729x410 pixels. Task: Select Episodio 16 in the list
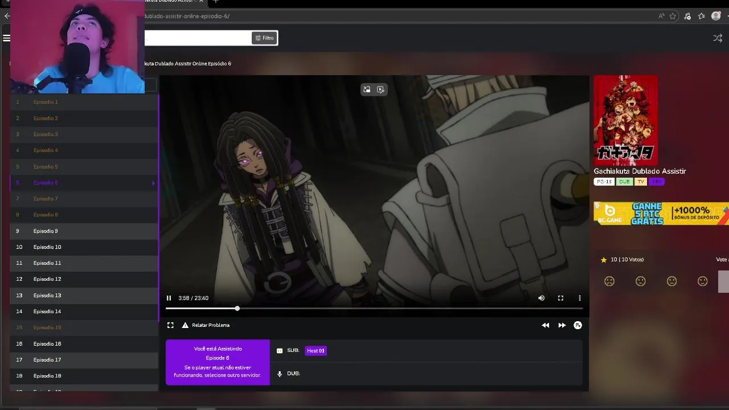click(84, 344)
